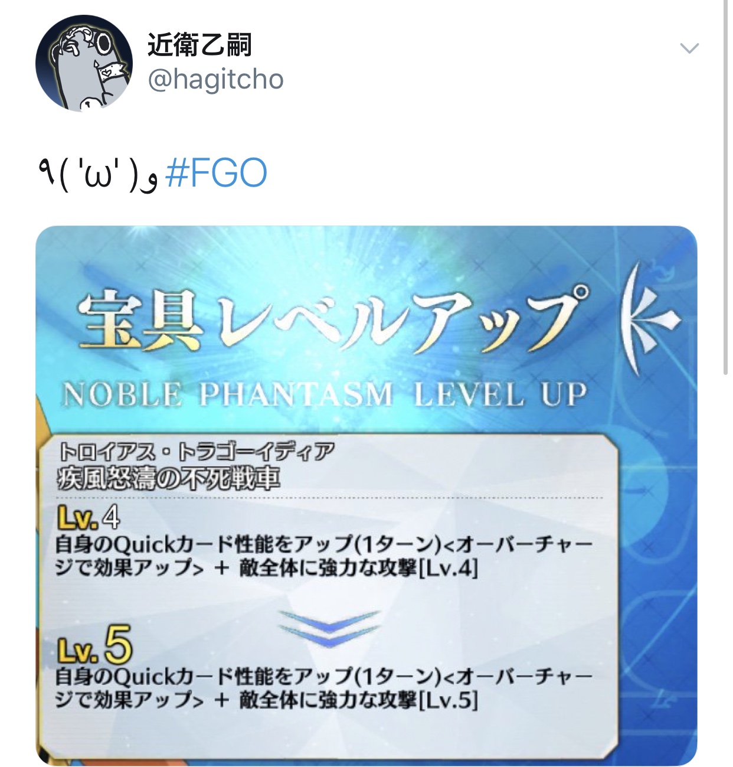The image size is (733, 767).
Task: Click the kaomoji text before #FGO
Action: click(97, 174)
